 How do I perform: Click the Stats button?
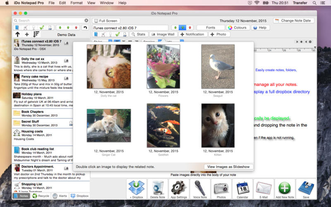pos(139,34)
